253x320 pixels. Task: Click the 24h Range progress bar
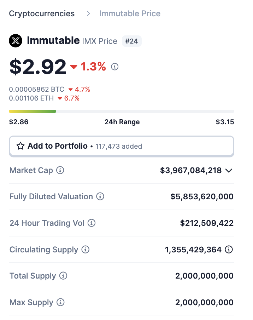pos(121,111)
